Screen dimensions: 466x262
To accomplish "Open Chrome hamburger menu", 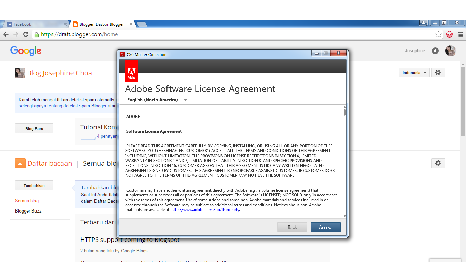I will [461, 34].
